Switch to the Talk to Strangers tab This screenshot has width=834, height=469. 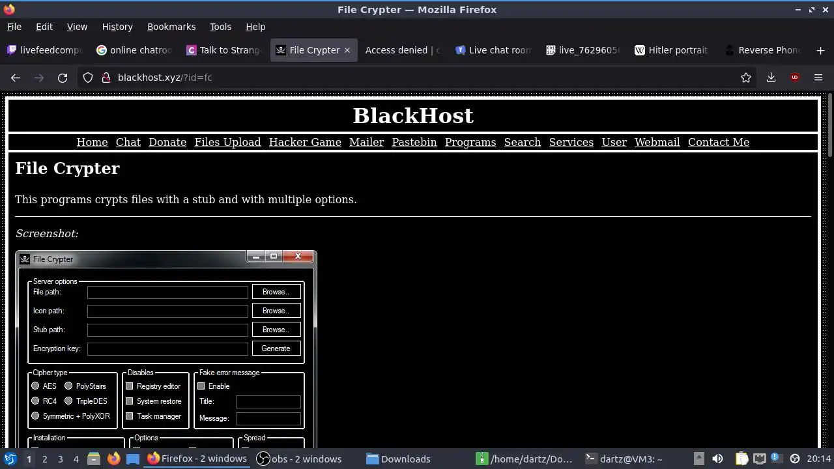(x=224, y=50)
